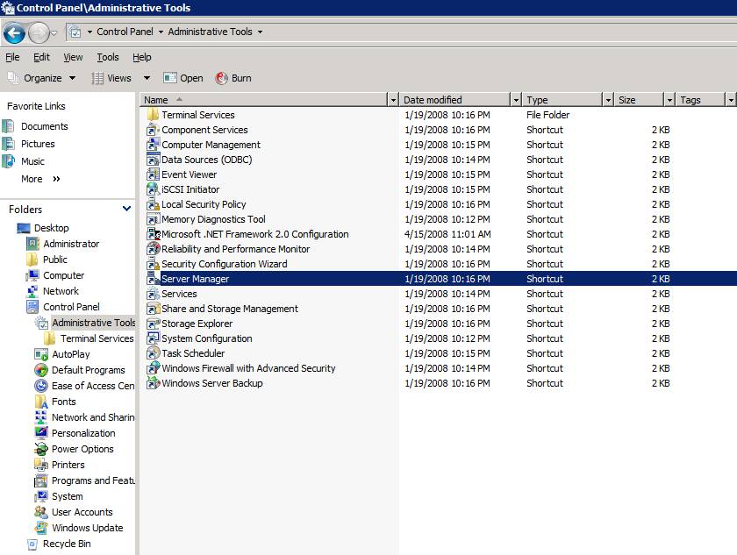Expand the Control Panel breadcrumb arrow
The height and width of the screenshot is (555, 737).
click(161, 32)
